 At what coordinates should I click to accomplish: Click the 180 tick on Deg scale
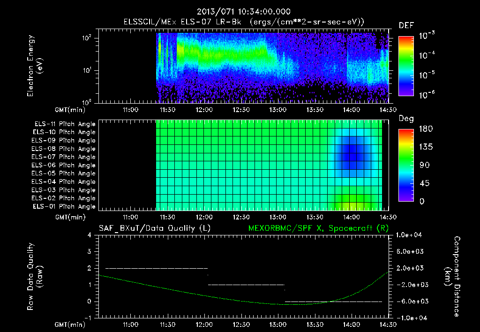(x=426, y=129)
